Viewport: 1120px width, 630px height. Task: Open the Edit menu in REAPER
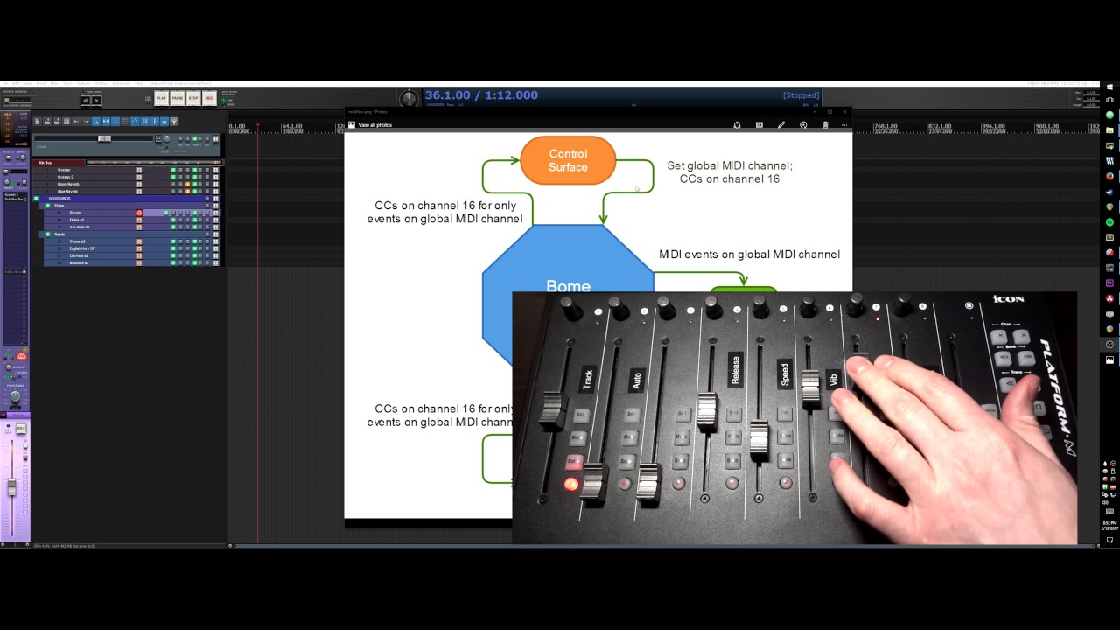pos(16,83)
